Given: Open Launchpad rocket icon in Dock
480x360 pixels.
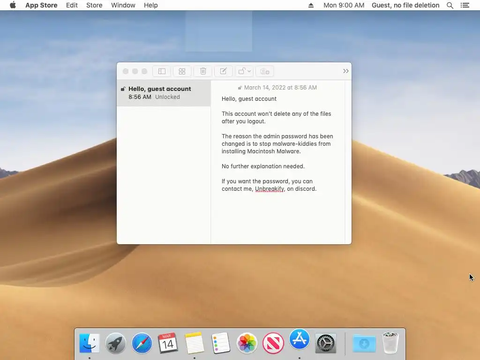Looking at the screenshot, I should coord(116,343).
